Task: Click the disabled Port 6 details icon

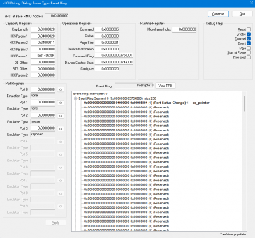Action: click(x=61, y=168)
